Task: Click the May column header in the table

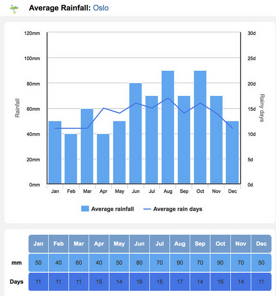Action: pos(119,244)
